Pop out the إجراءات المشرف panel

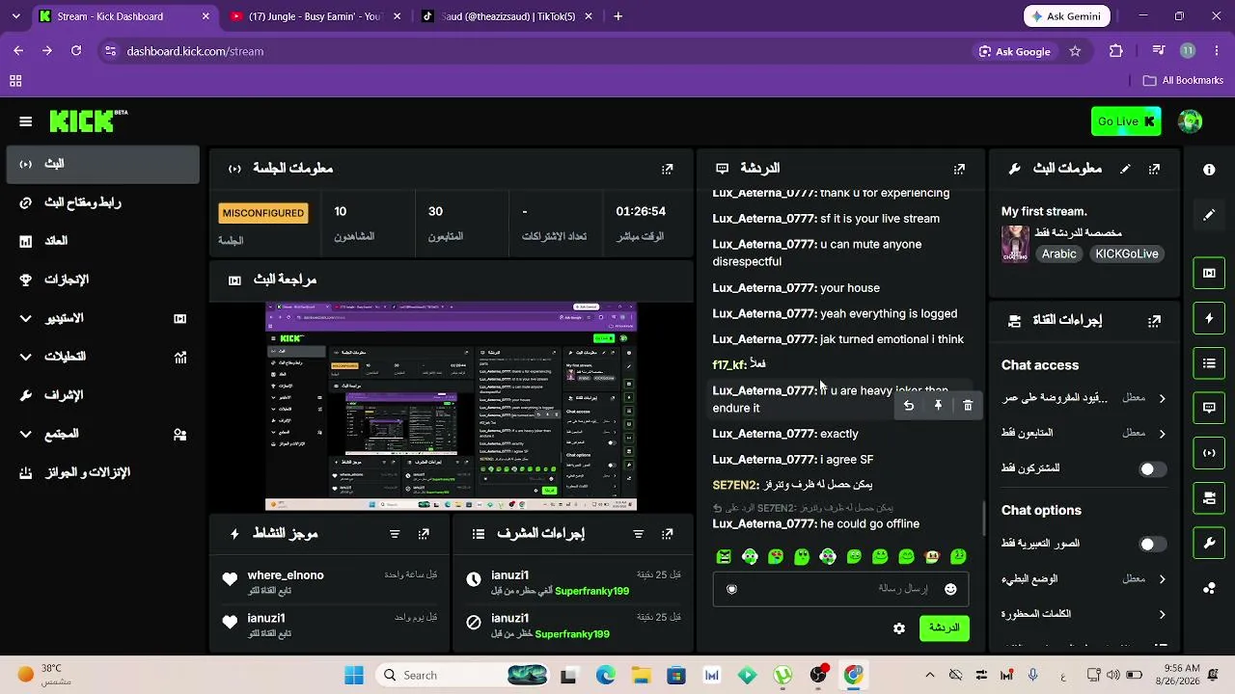667,534
